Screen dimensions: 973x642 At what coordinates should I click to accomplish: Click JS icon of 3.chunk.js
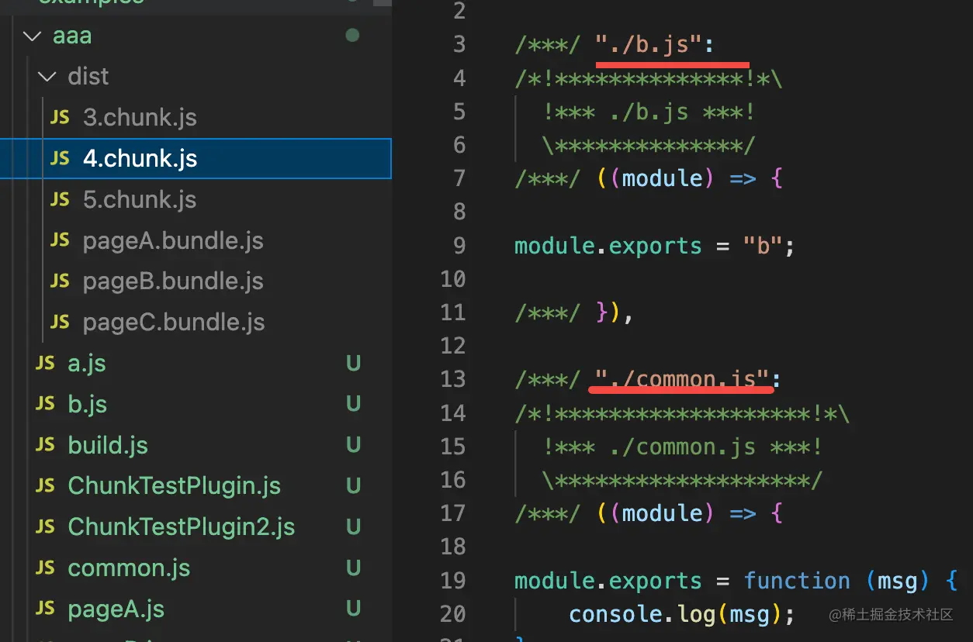coord(61,117)
